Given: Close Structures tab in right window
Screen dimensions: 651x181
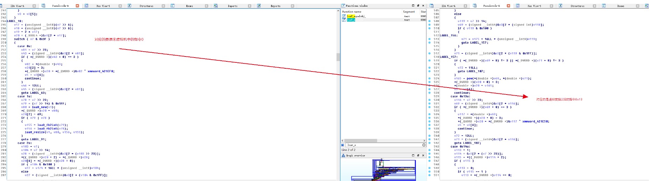Looking at the screenshot, I should pyautogui.click(x=594, y=6).
